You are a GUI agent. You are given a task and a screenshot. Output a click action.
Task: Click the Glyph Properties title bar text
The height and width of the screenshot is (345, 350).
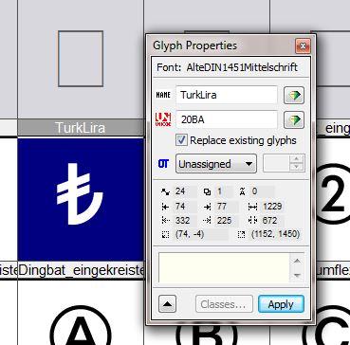click(194, 45)
